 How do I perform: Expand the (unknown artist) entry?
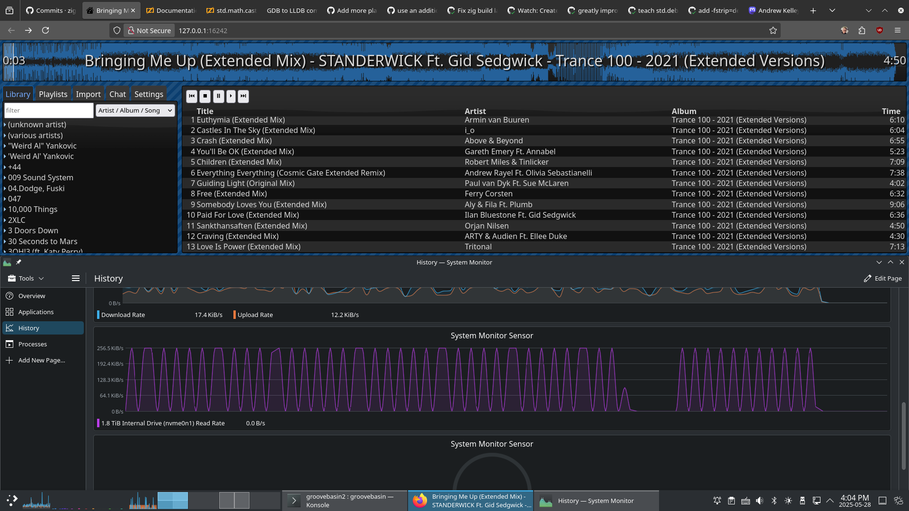[5, 125]
